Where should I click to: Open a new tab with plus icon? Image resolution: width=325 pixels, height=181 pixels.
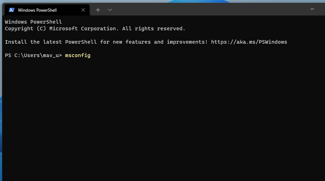click(x=98, y=10)
